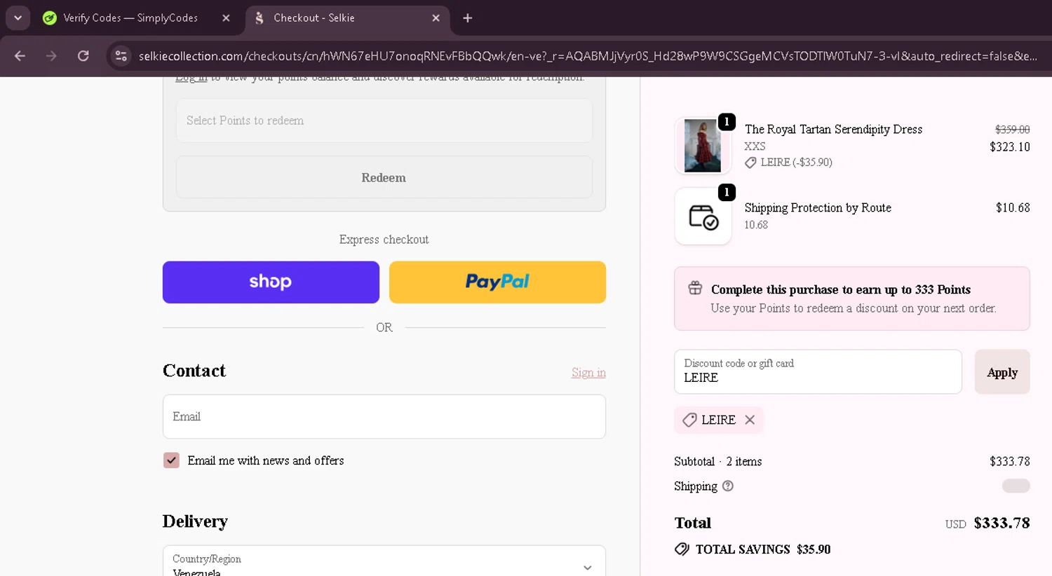The image size is (1052, 576).
Task: Go forward to next page
Action: click(x=51, y=56)
